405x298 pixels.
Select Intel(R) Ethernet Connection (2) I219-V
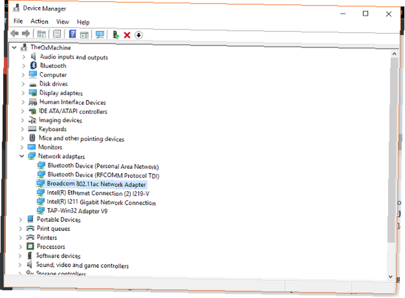coord(98,193)
